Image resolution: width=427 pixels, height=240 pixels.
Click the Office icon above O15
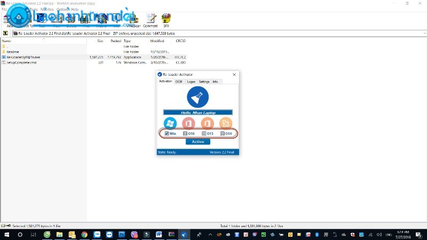[x=207, y=123]
